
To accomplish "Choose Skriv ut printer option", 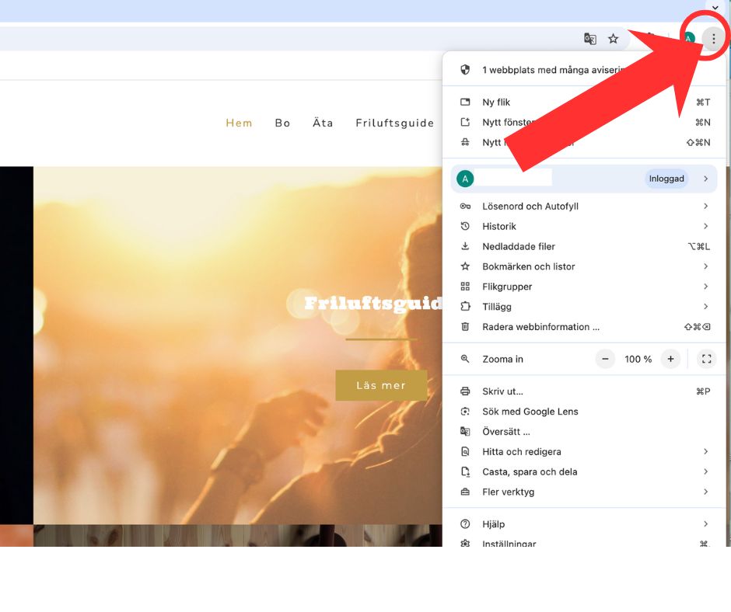I will tap(502, 391).
